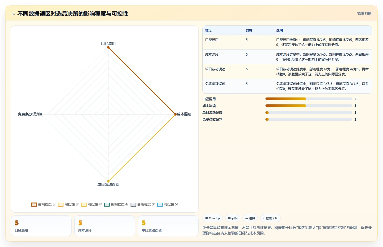The image size is (383, 247).
Task: Click the value 5 in the 口径混用 table row
Action: coord(247,40)
